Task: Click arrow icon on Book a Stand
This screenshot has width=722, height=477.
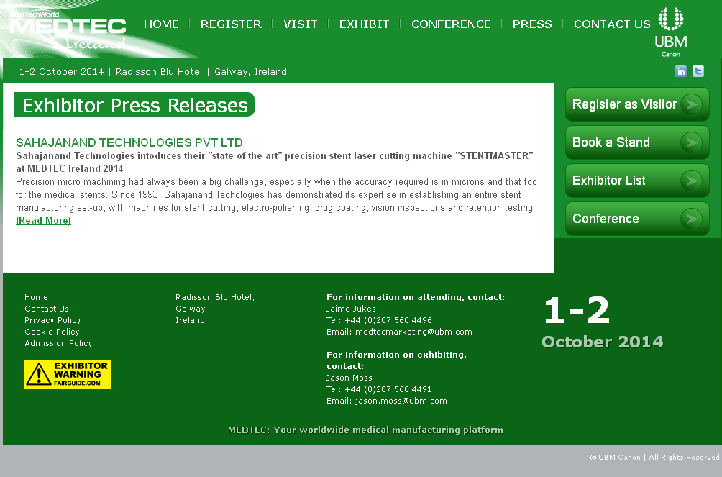Action: coord(691,143)
